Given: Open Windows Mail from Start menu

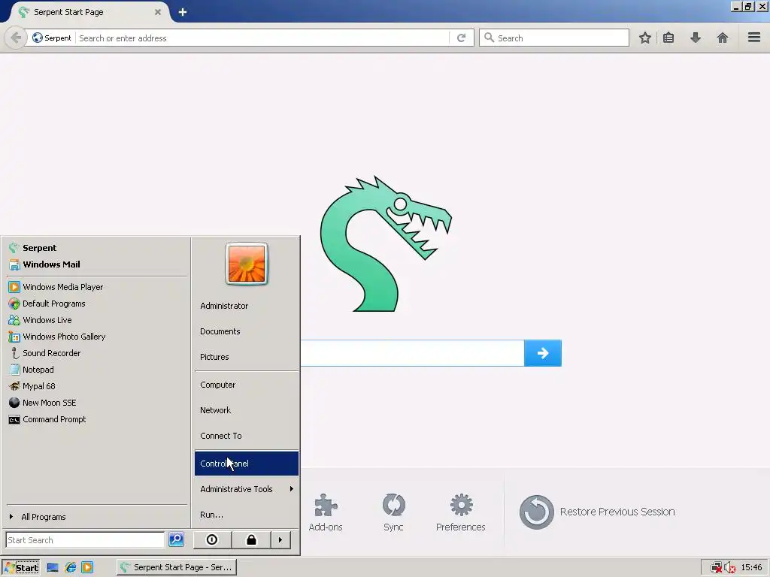Looking at the screenshot, I should click(x=96, y=264).
